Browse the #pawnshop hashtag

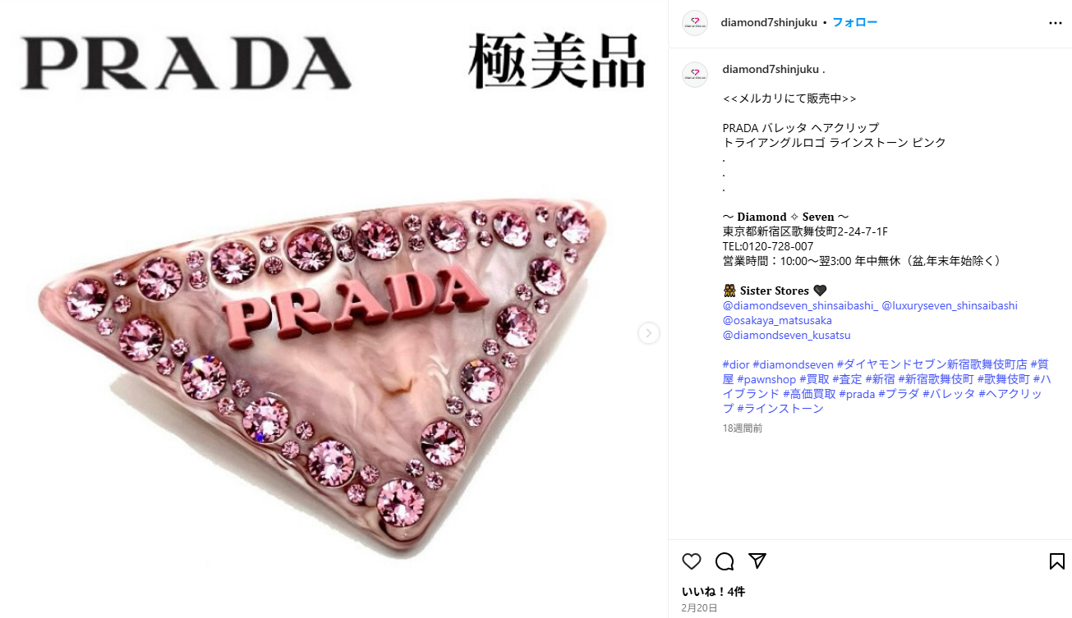pos(766,379)
